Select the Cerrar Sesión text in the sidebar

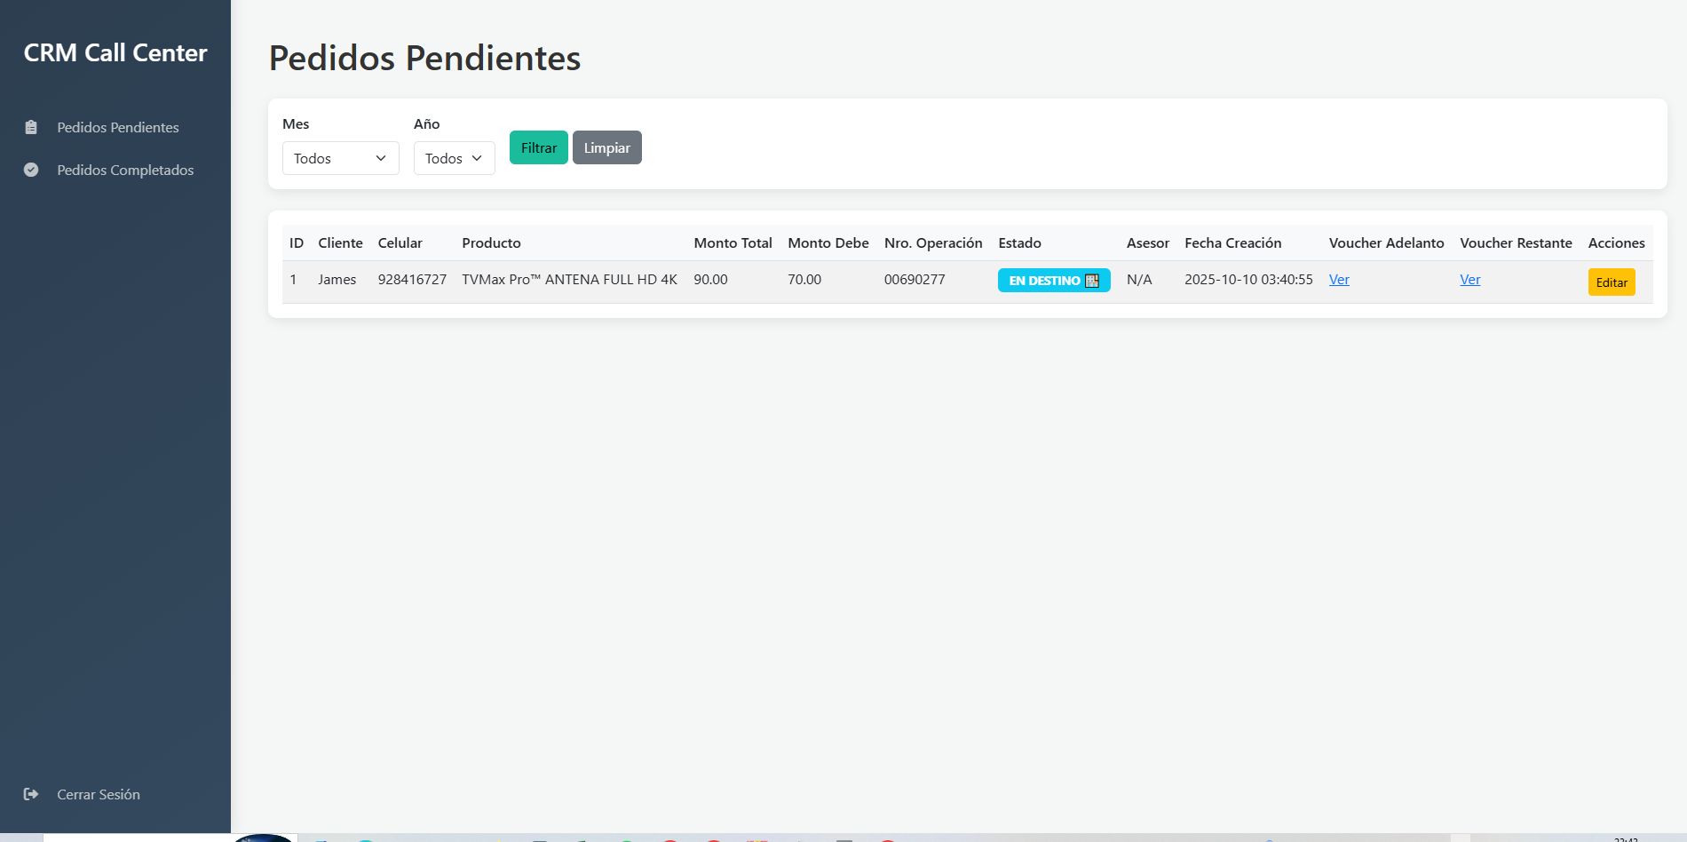pos(99,794)
